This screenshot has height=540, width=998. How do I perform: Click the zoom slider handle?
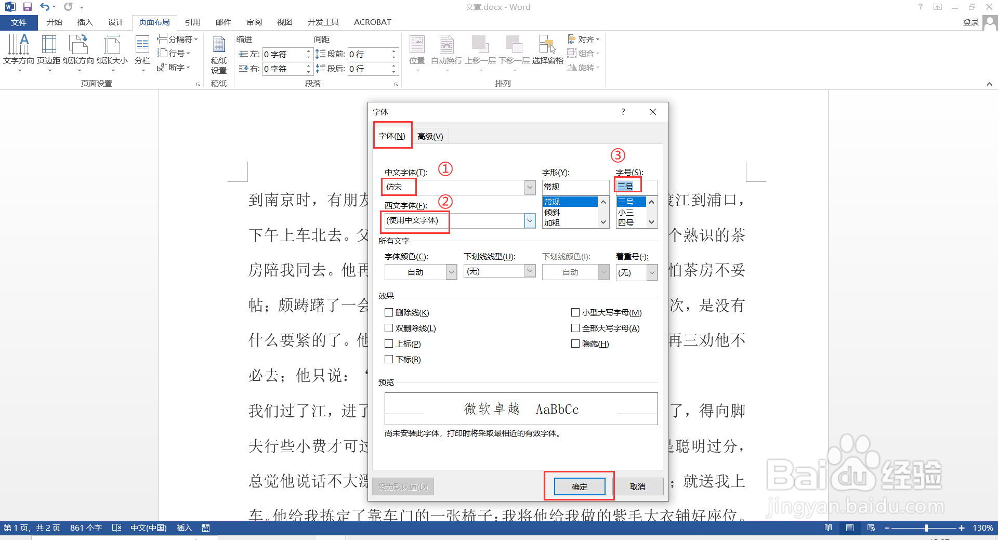[x=926, y=528]
